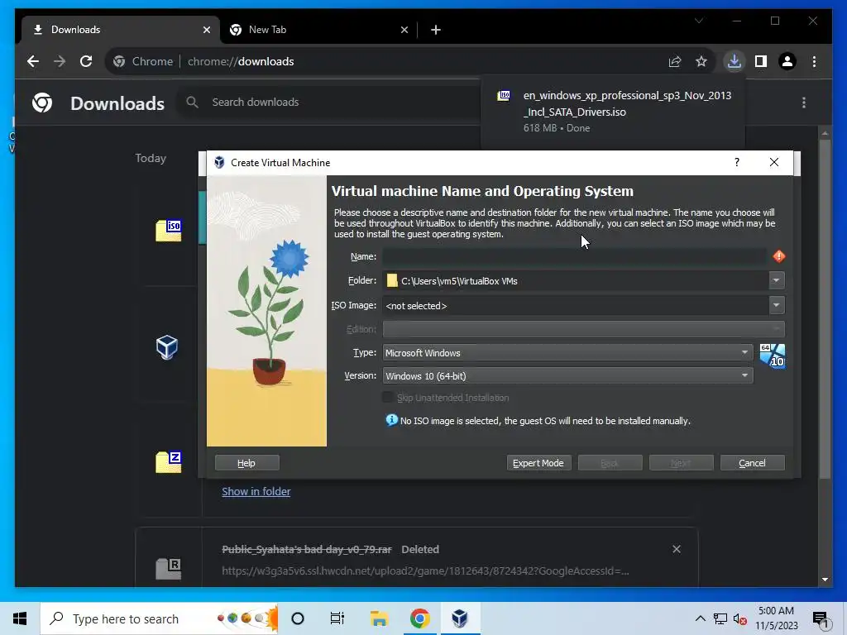Switch to Chrome on taskbar
The width and height of the screenshot is (847, 635).
tap(419, 618)
